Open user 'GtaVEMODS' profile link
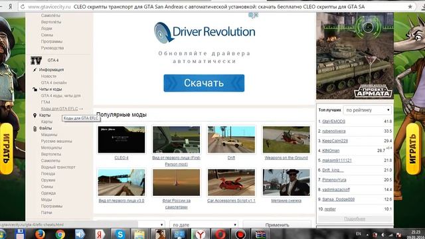The width and height of the screenshot is (425, 239). click(333, 121)
